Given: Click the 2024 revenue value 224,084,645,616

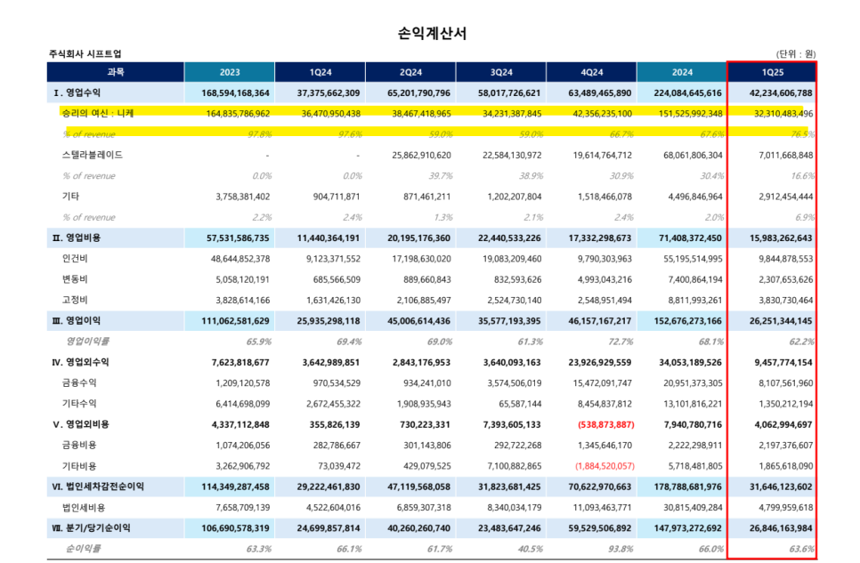Looking at the screenshot, I should 688,93.
